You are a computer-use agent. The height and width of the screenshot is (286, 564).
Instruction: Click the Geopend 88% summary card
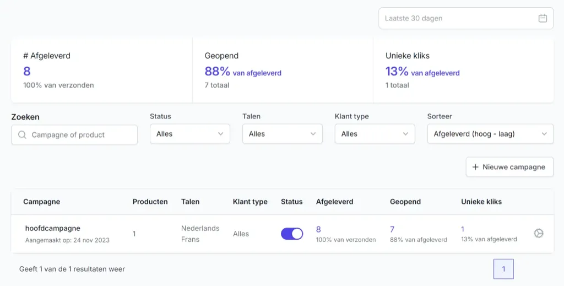click(x=283, y=70)
